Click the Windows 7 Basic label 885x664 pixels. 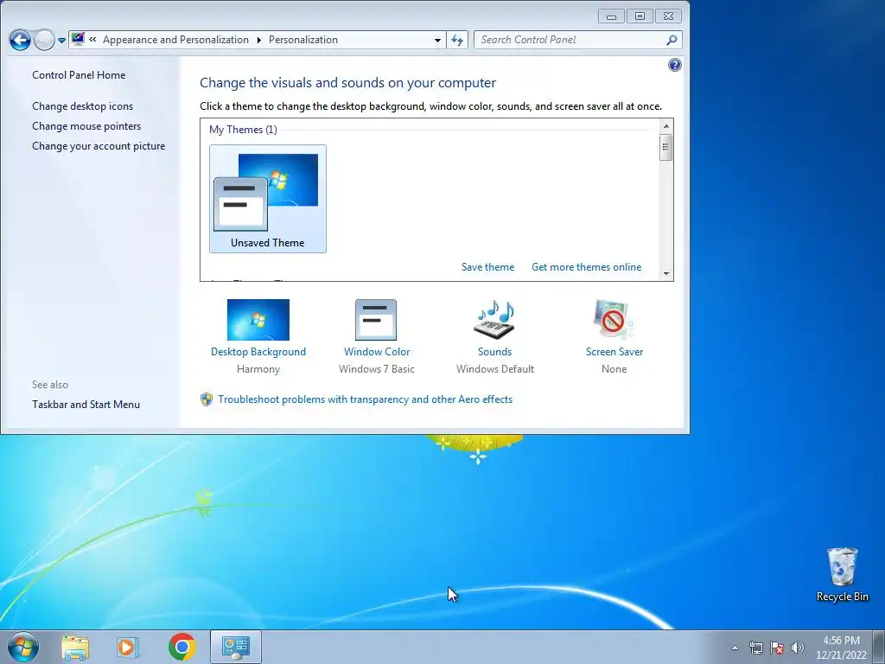pyautogui.click(x=377, y=368)
